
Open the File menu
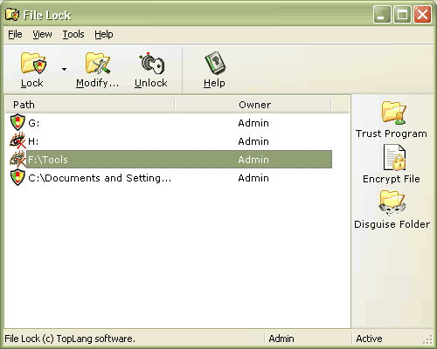(15, 34)
